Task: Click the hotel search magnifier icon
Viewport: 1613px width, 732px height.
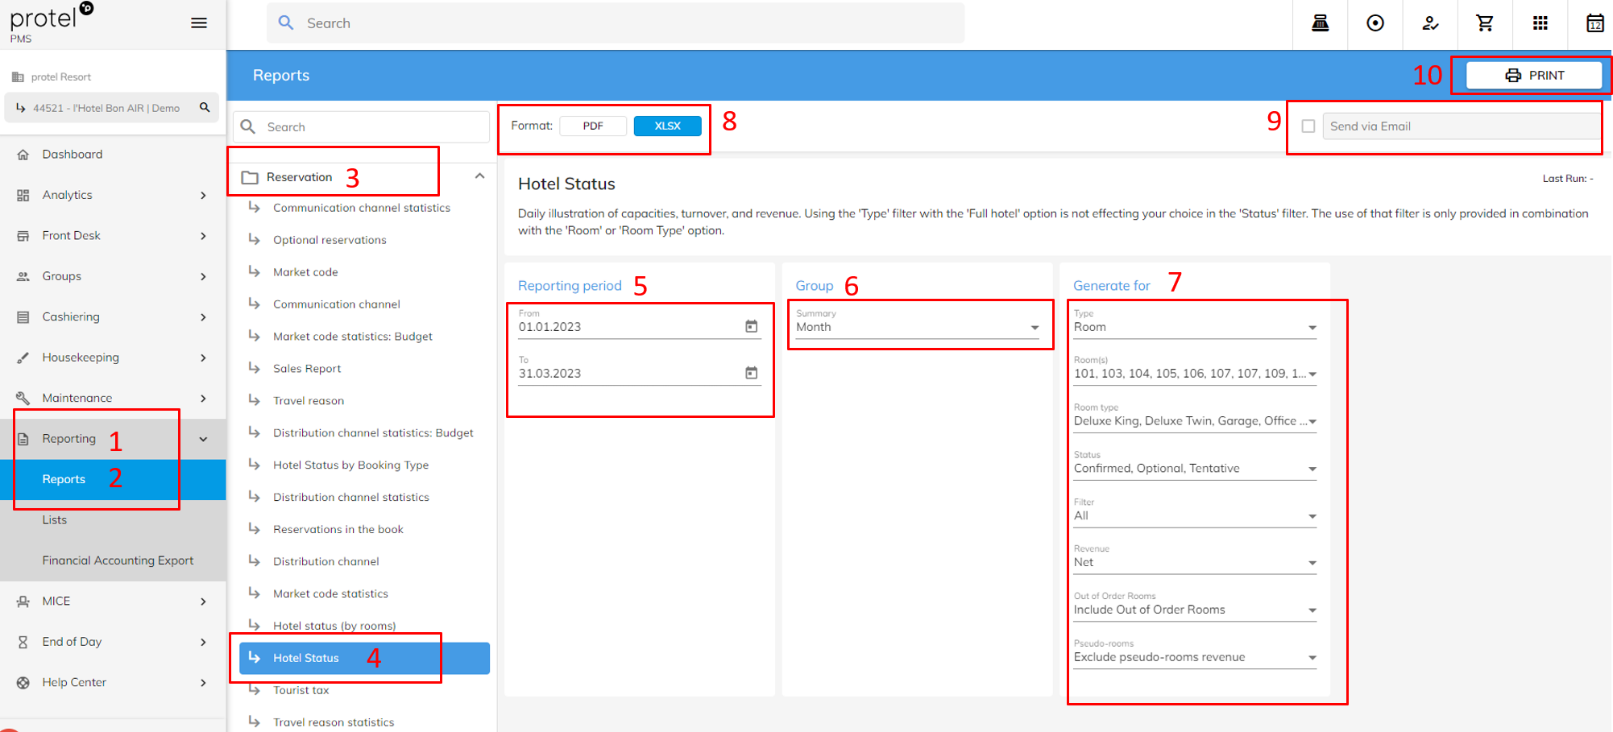Action: pyautogui.click(x=205, y=107)
